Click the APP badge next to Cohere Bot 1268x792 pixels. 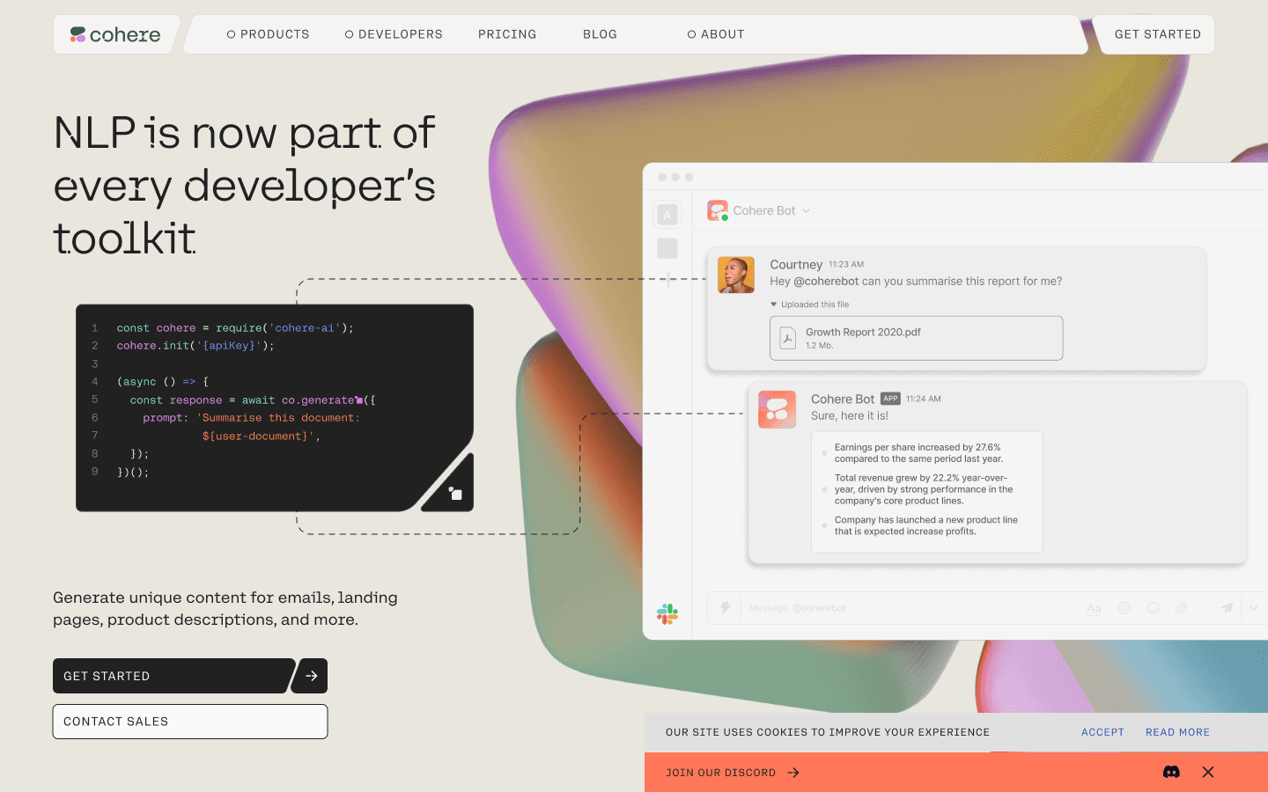click(x=890, y=399)
